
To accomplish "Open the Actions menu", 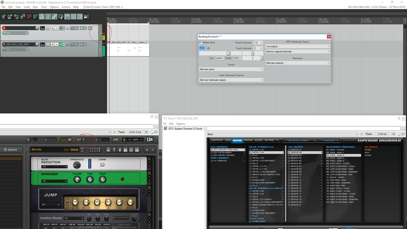I will click(66, 7).
